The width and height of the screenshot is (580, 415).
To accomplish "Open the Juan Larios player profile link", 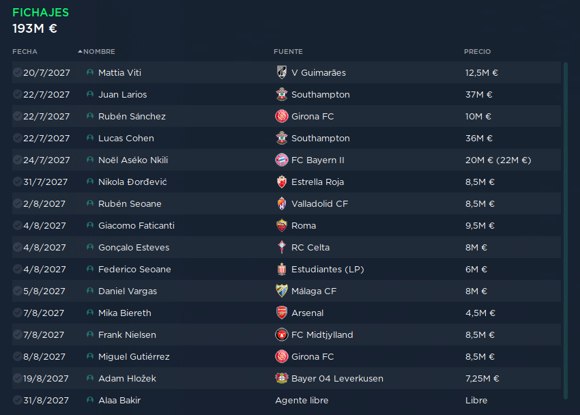I will tap(122, 94).
